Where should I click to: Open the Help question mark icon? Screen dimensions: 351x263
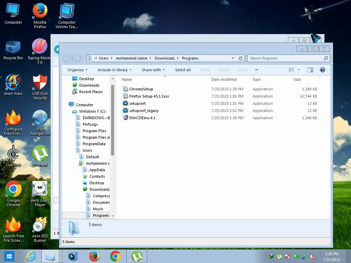tap(322, 70)
